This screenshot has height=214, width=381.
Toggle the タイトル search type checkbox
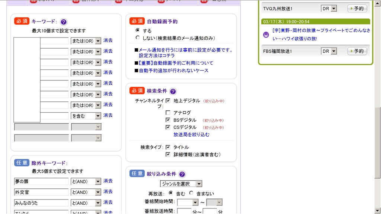coord(168,147)
